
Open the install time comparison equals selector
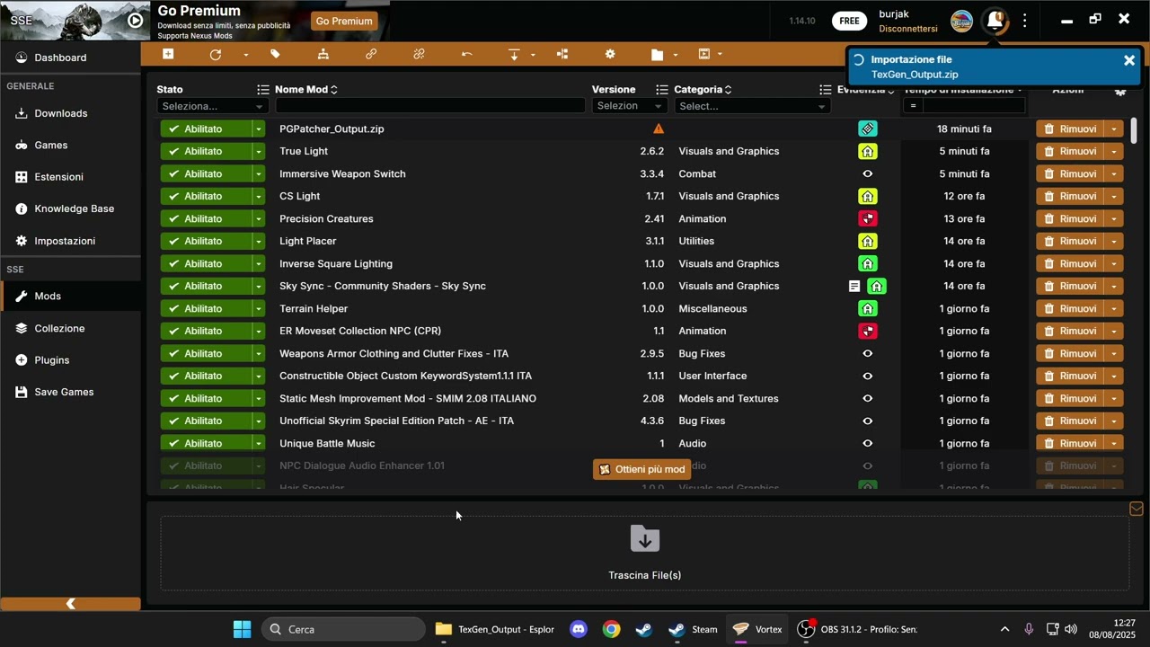pyautogui.click(x=913, y=106)
